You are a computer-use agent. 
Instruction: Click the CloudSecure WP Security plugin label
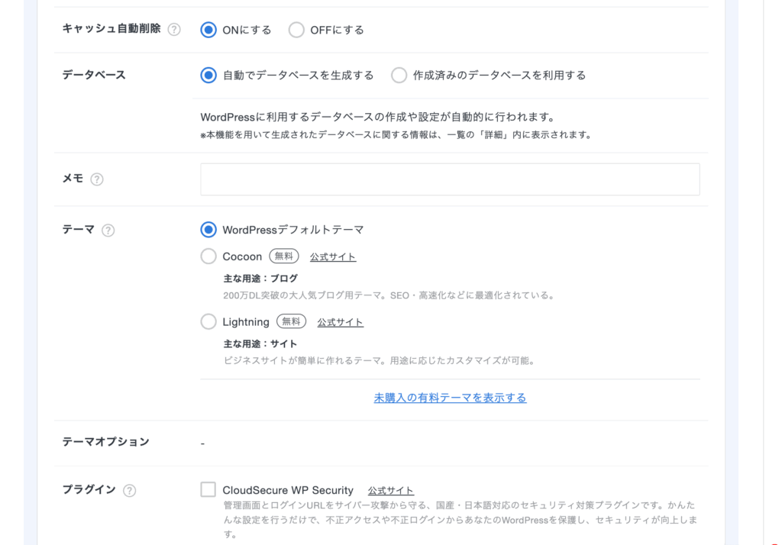click(x=288, y=490)
